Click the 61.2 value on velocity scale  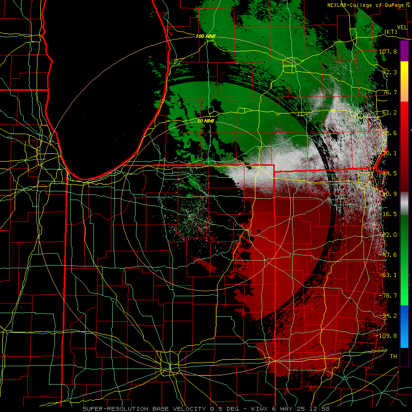coord(390,113)
